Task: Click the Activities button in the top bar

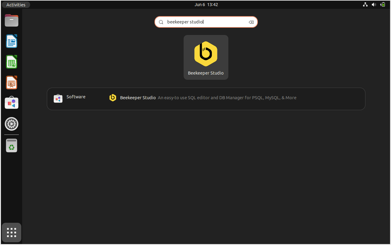Action: (16, 5)
